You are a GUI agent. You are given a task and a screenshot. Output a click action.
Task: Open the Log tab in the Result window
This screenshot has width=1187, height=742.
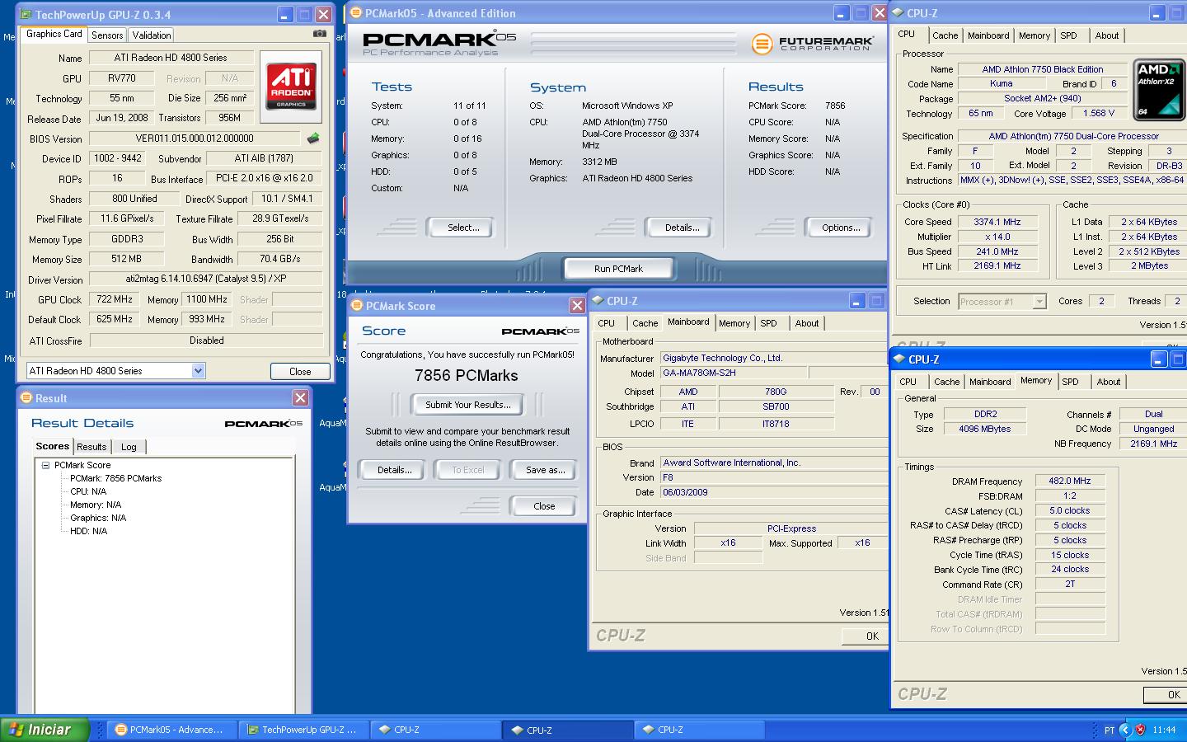(129, 446)
